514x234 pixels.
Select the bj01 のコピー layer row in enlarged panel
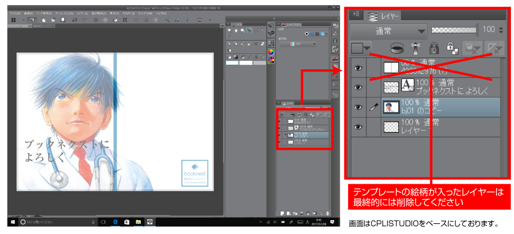pyautogui.click(x=441, y=107)
